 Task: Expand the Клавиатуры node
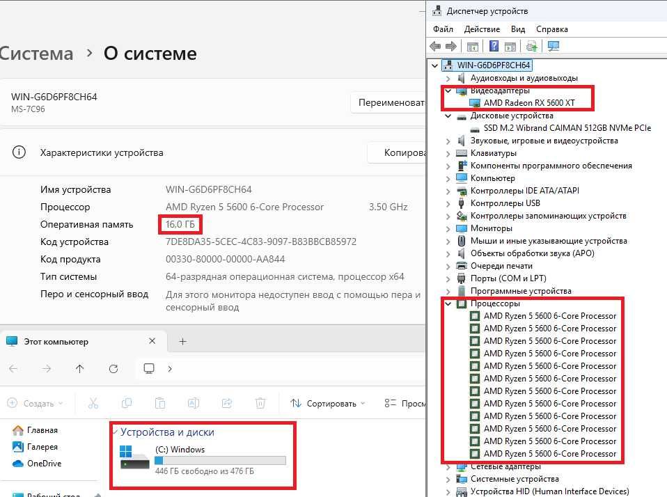[x=448, y=153]
